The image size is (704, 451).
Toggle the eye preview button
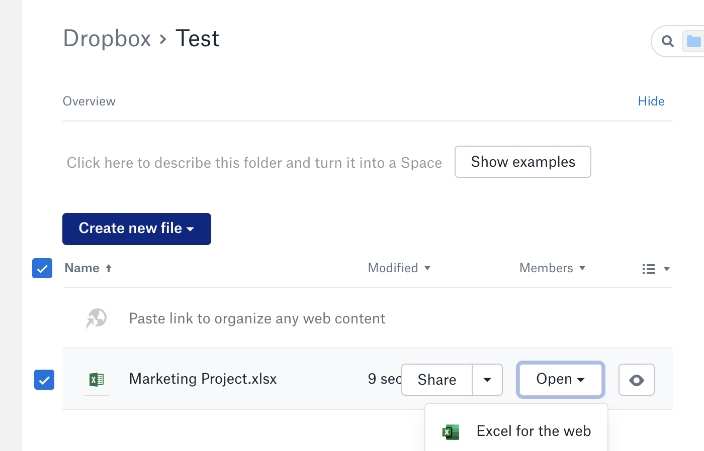coord(636,380)
